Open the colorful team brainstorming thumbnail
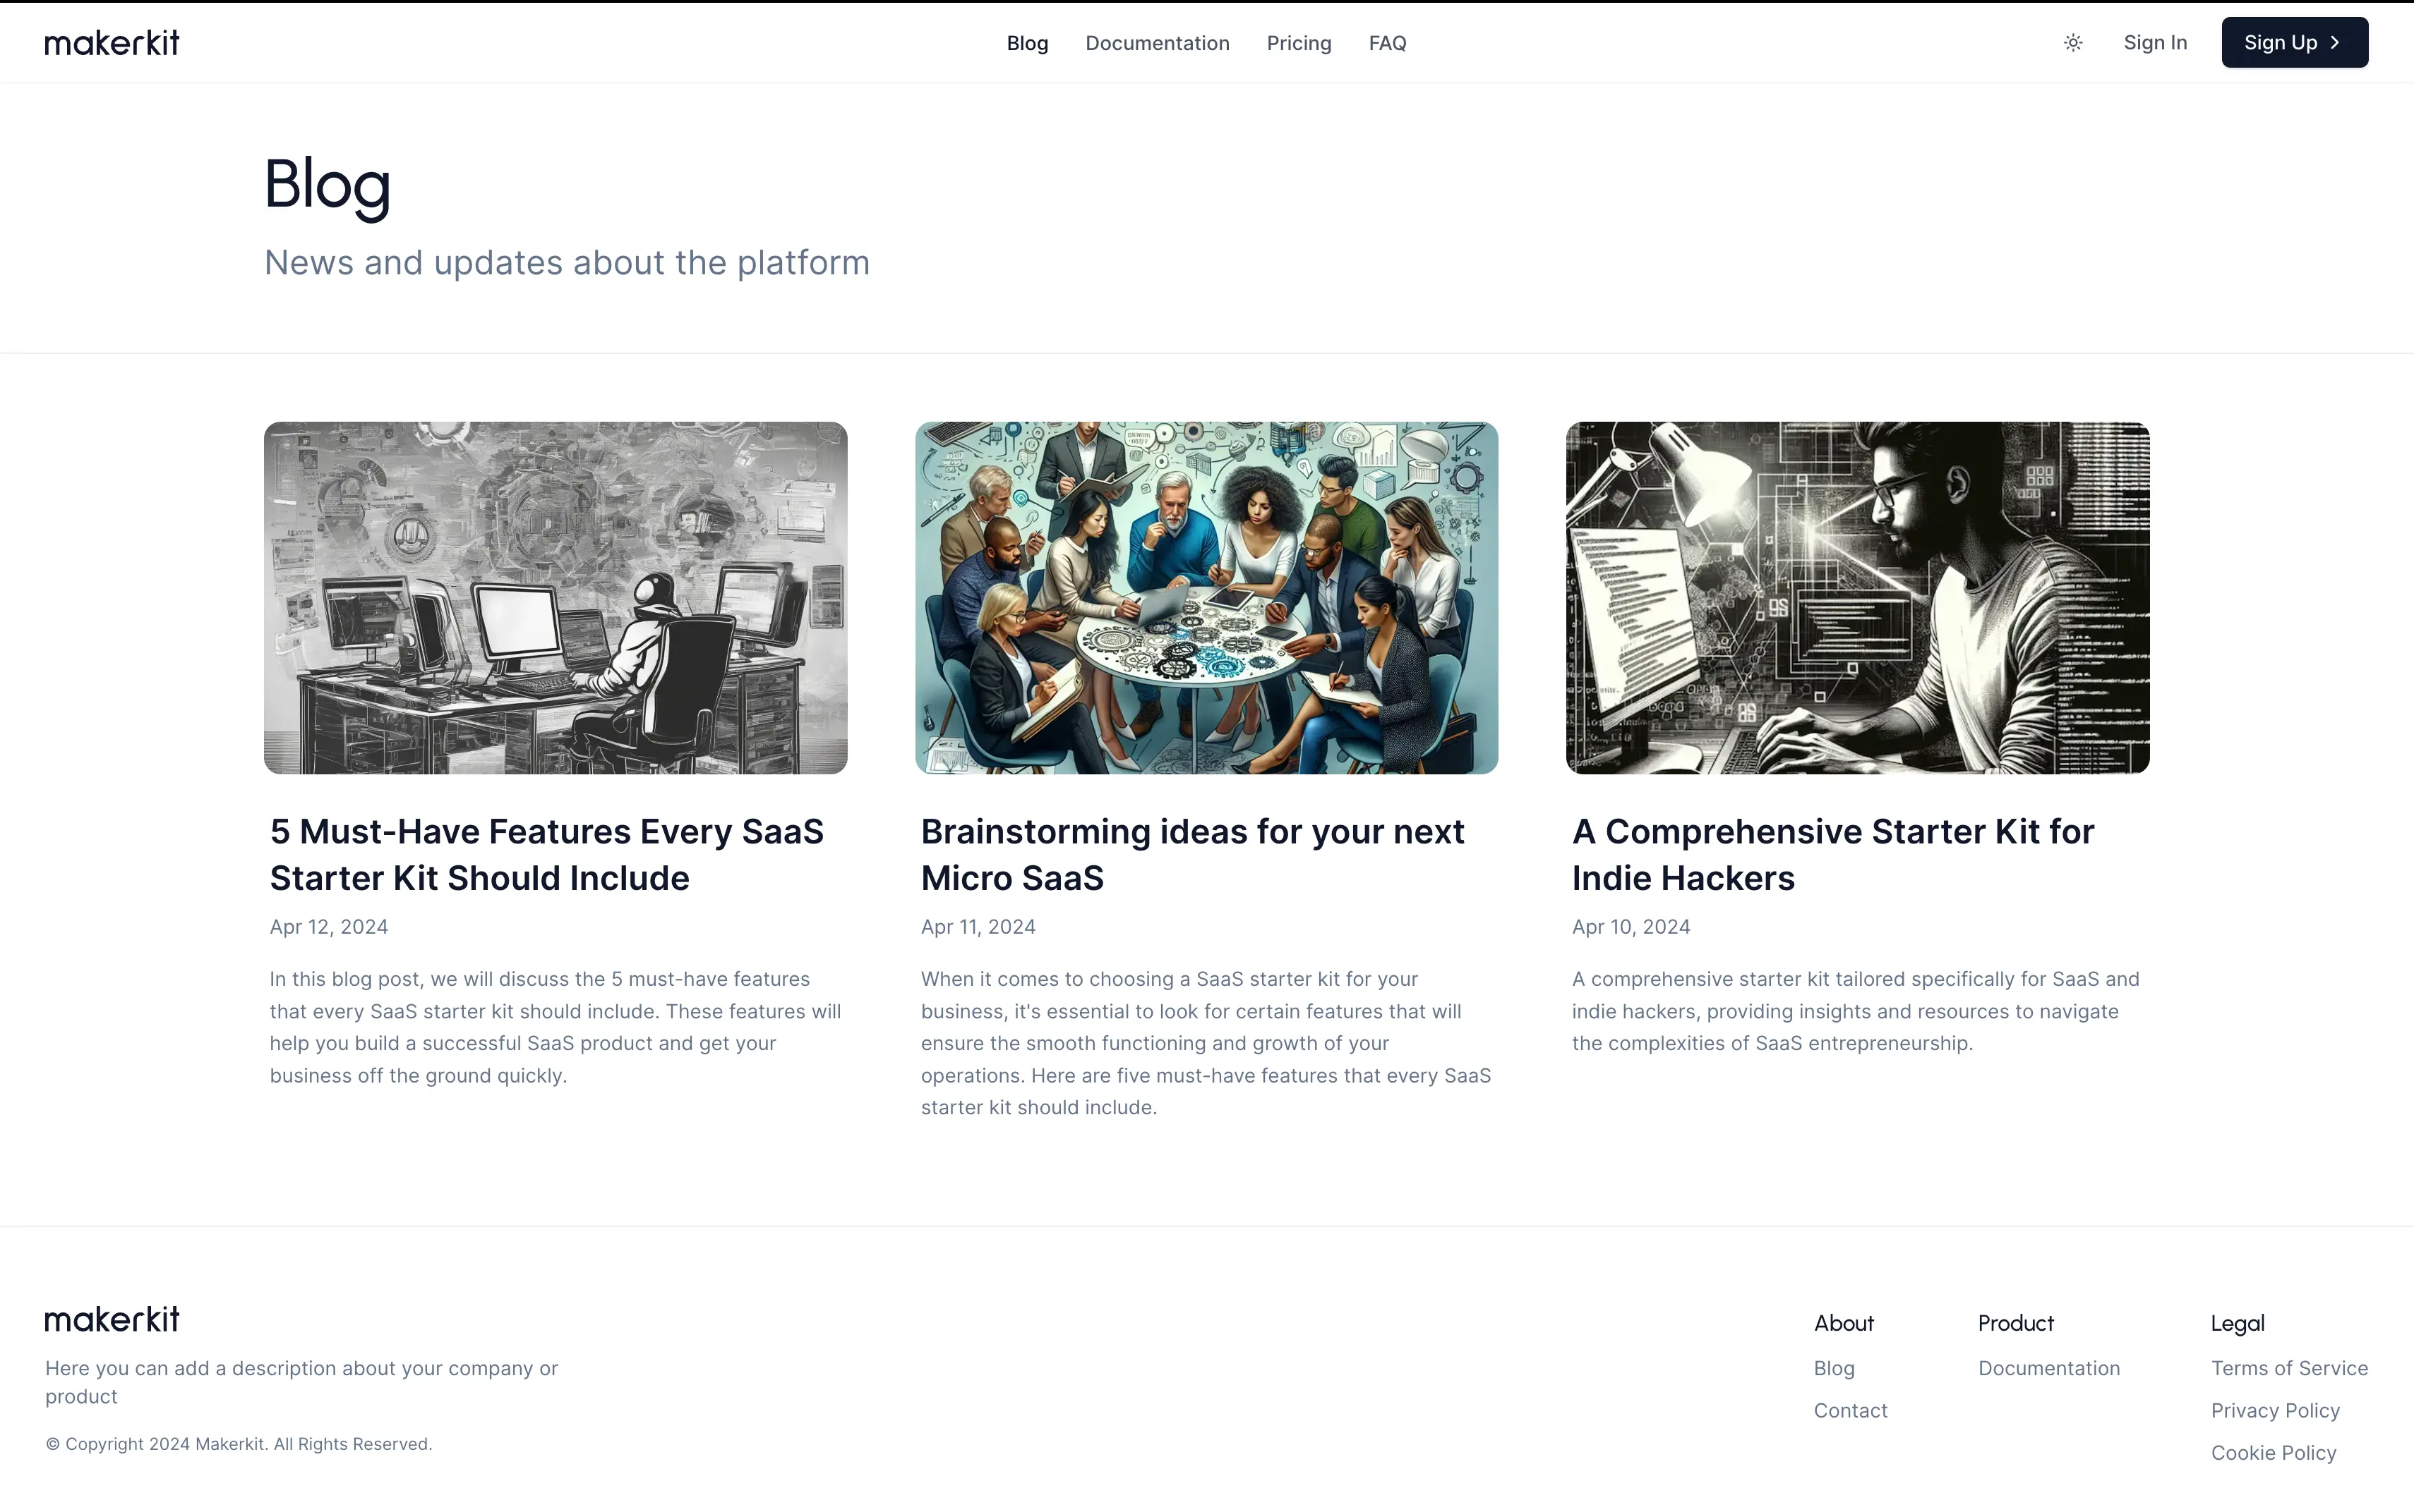The width and height of the screenshot is (2414, 1512). pos(1206,597)
